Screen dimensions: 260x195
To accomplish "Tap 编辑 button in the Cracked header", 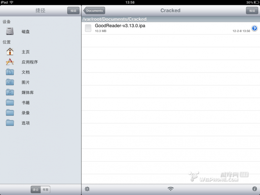I will click(252, 11).
